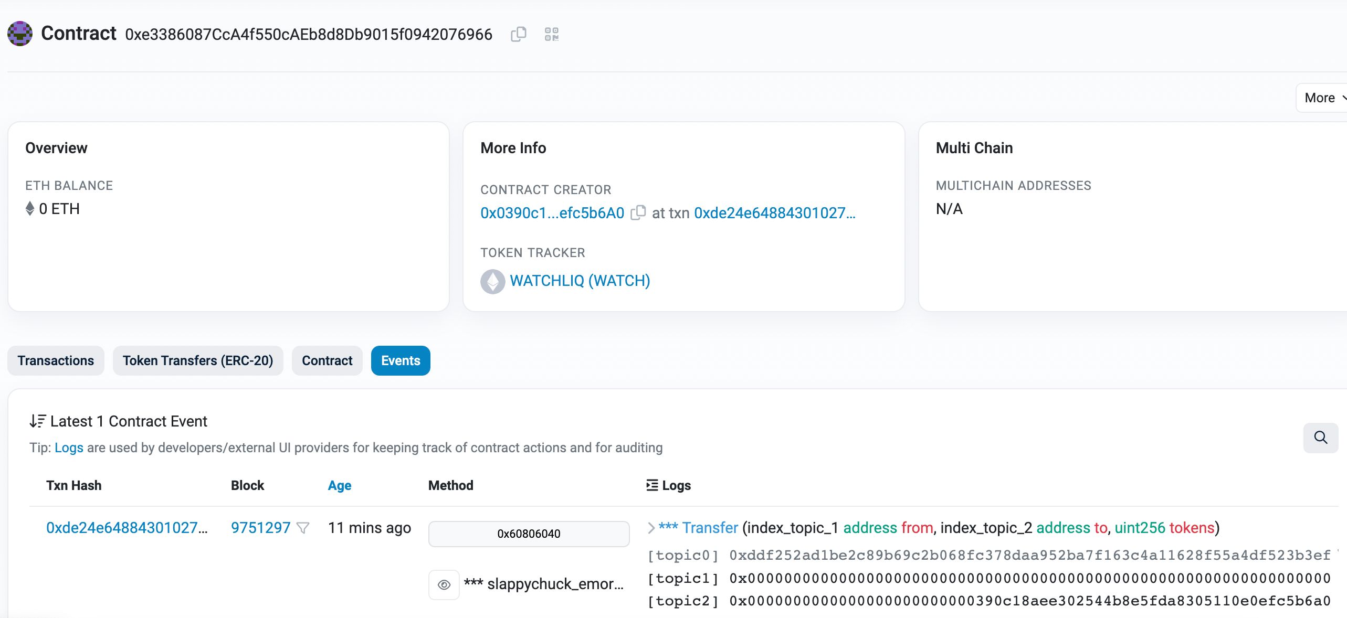This screenshot has width=1347, height=618.
Task: Click the topic1 zero address value
Action: pyautogui.click(x=1030, y=578)
